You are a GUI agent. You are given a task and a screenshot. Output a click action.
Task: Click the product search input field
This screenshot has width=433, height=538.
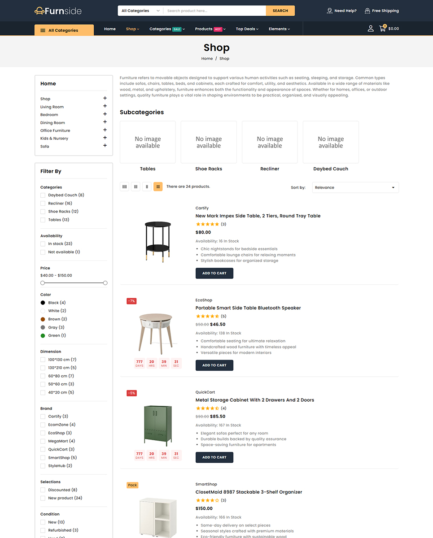[214, 11]
